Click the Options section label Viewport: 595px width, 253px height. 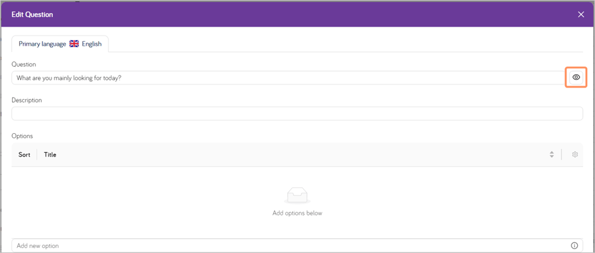(x=22, y=136)
